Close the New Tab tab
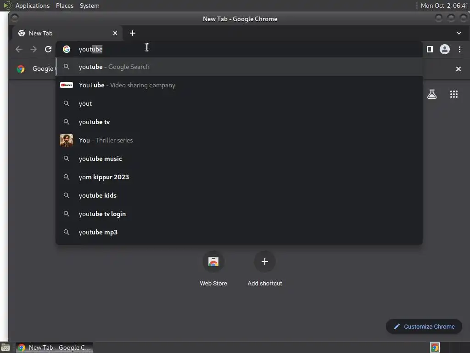Image resolution: width=470 pixels, height=353 pixels. tap(115, 33)
